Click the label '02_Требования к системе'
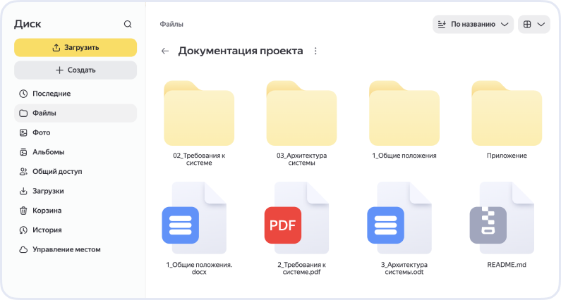Screen dimensions: 561x300 199,159
